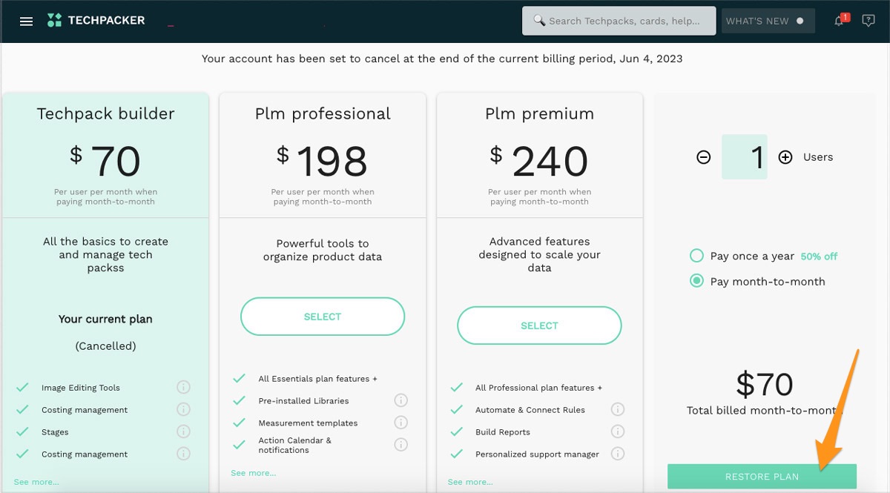The image size is (890, 493).
Task: Increase the number of users
Action: coord(785,157)
